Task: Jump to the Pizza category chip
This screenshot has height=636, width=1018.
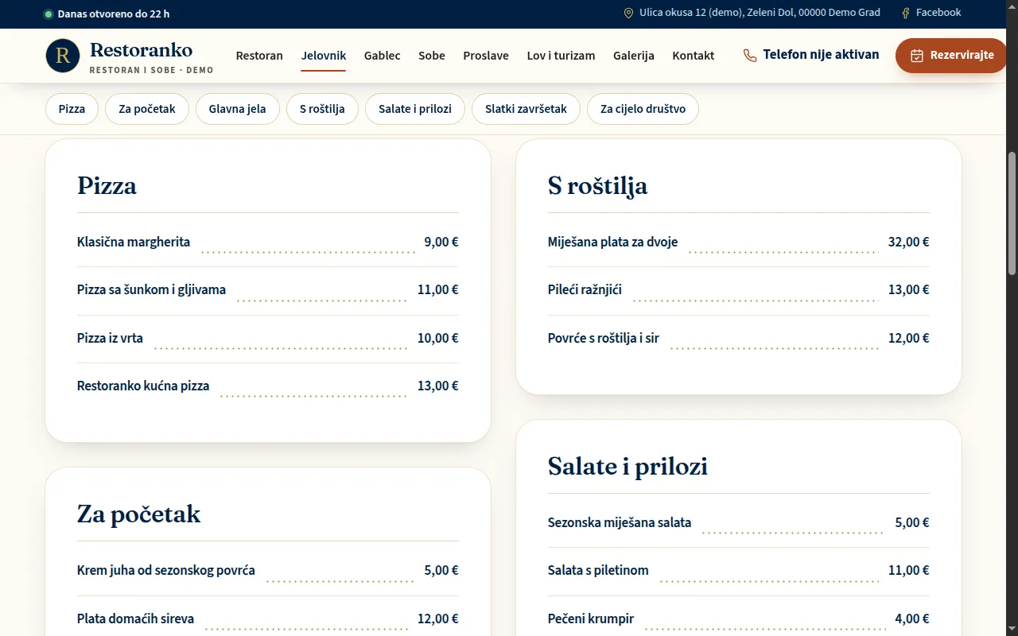Action: (72, 109)
